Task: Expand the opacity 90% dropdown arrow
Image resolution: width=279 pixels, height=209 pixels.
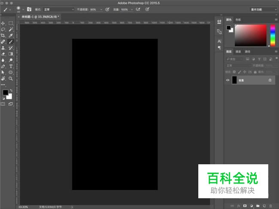Action: point(100,9)
